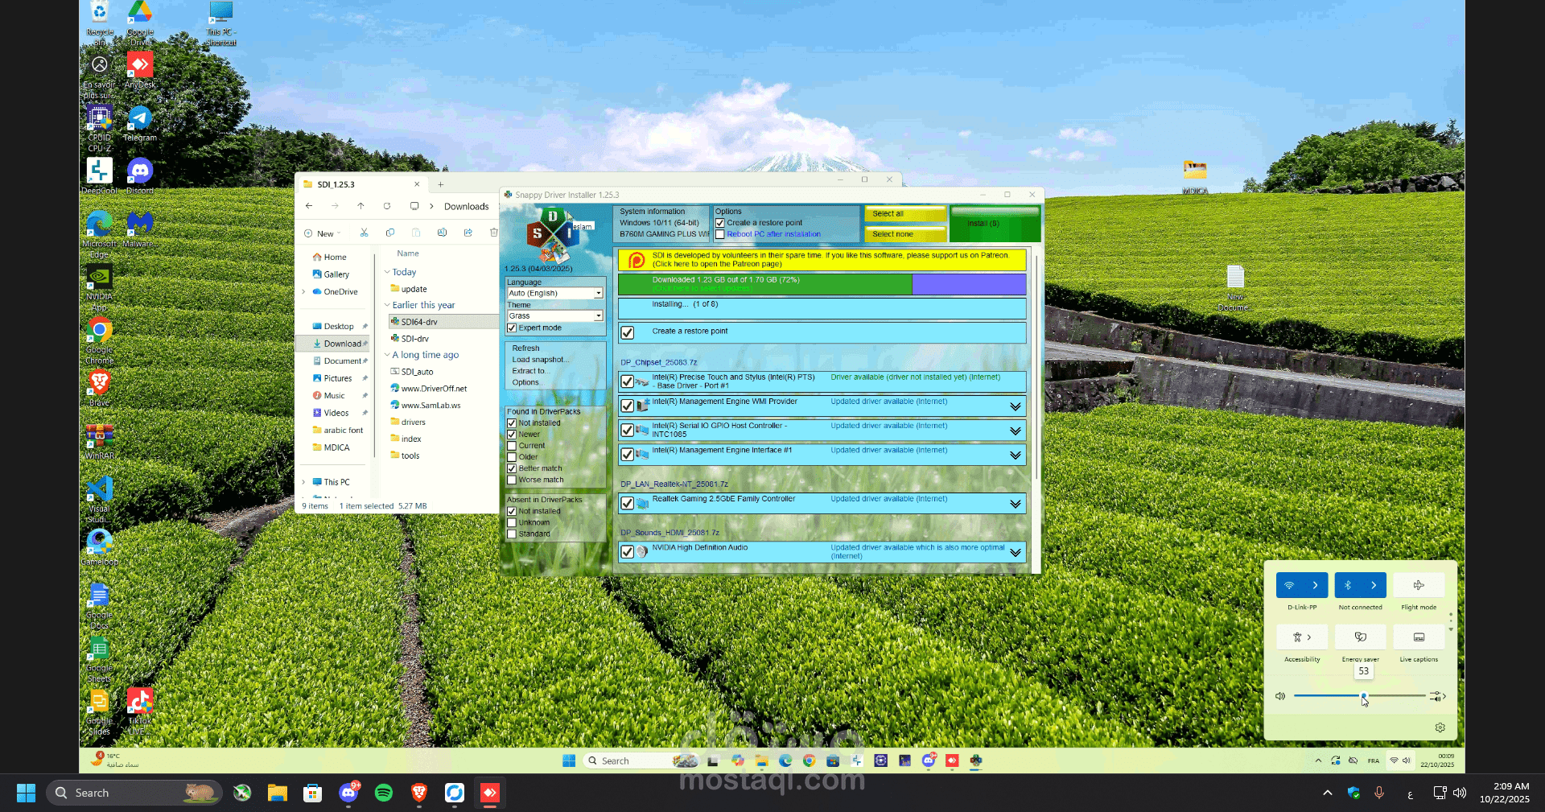Open the Language dropdown Auto (English)

click(x=554, y=293)
